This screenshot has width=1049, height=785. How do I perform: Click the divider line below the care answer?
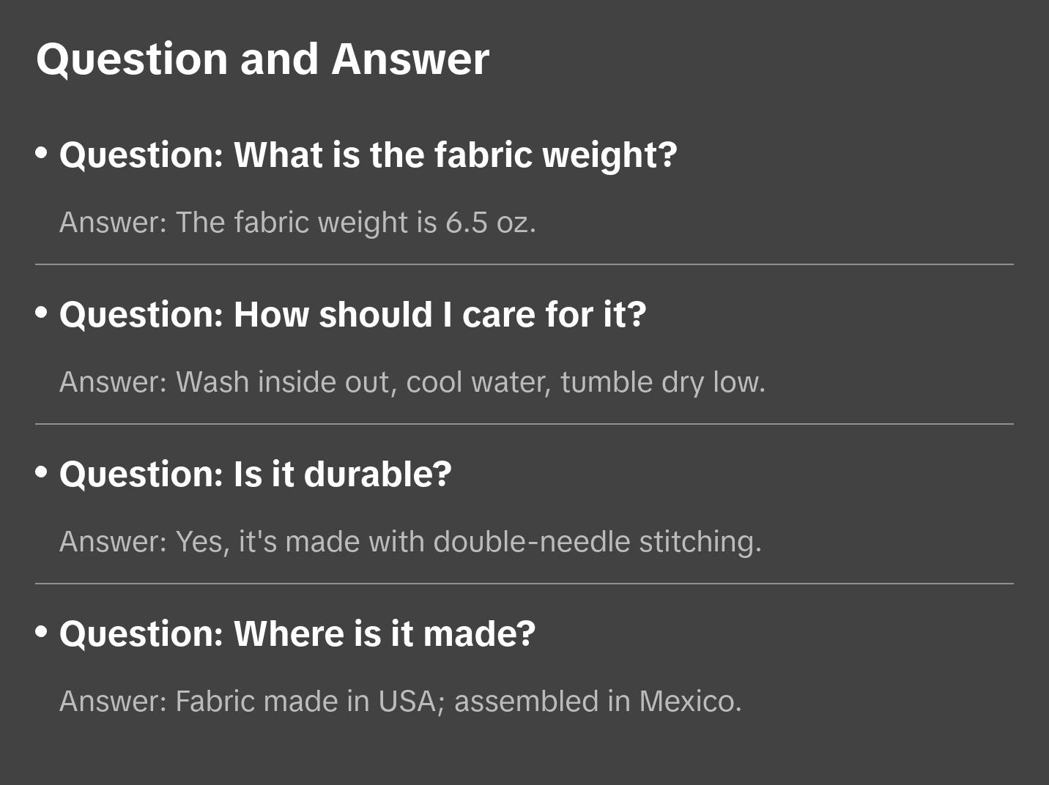tap(524, 424)
